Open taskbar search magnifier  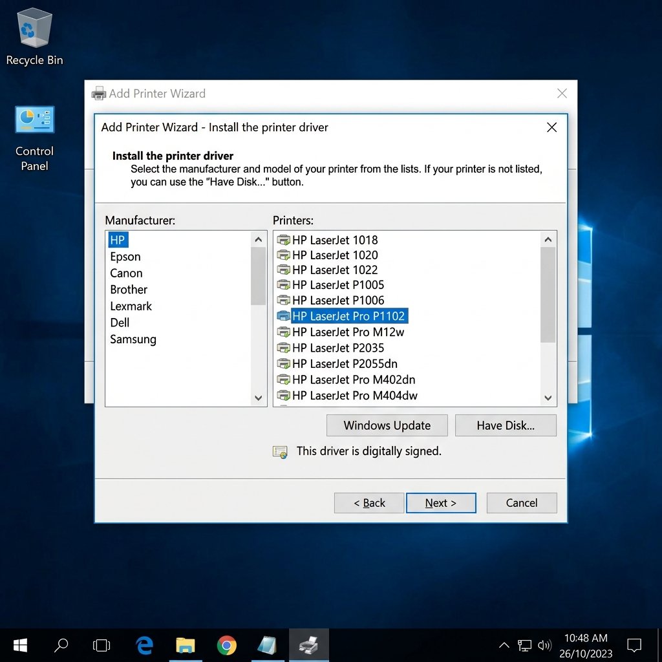click(x=61, y=645)
